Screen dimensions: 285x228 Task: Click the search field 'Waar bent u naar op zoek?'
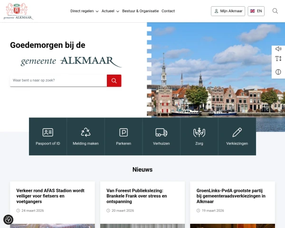(x=58, y=81)
